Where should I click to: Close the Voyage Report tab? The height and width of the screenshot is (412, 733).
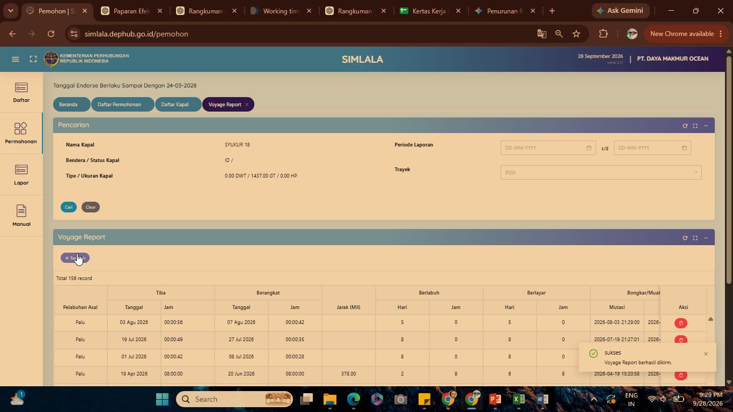tap(247, 105)
